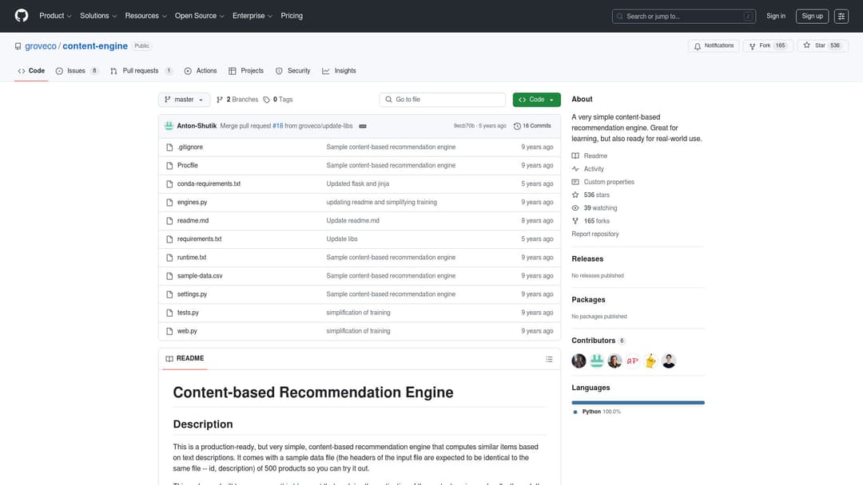Click the Go to file search box
The width and height of the screenshot is (863, 485).
tap(443, 100)
